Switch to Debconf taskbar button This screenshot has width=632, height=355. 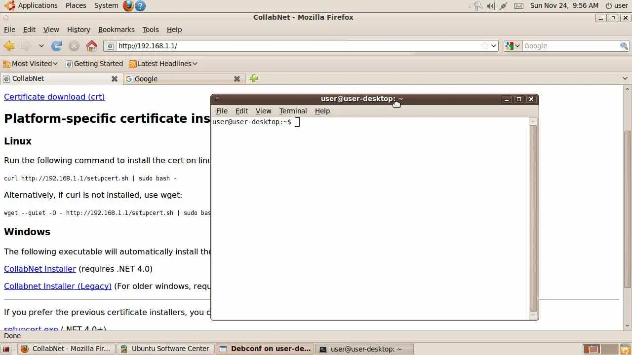point(265,349)
